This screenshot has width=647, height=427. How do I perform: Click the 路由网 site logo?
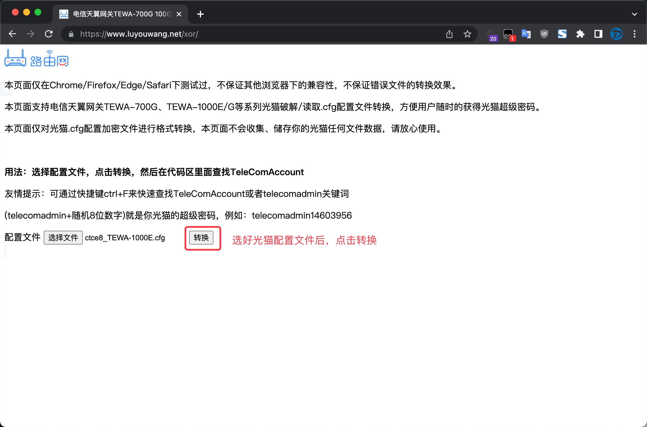(x=37, y=58)
